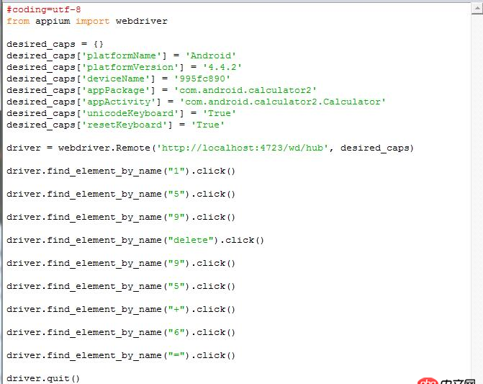
Task: Click the 'appActivity' capability line
Action: click(197, 102)
